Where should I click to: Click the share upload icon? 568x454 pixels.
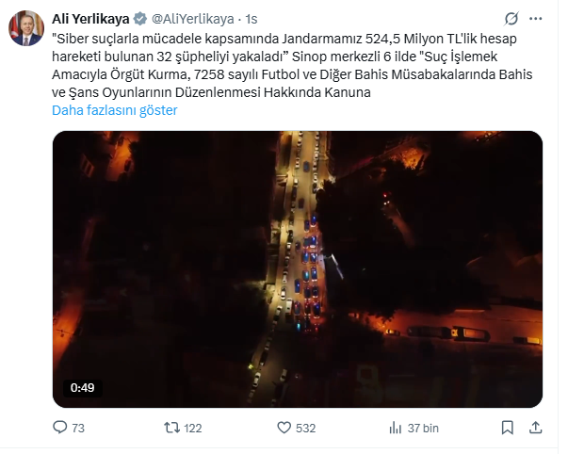pyautogui.click(x=536, y=428)
